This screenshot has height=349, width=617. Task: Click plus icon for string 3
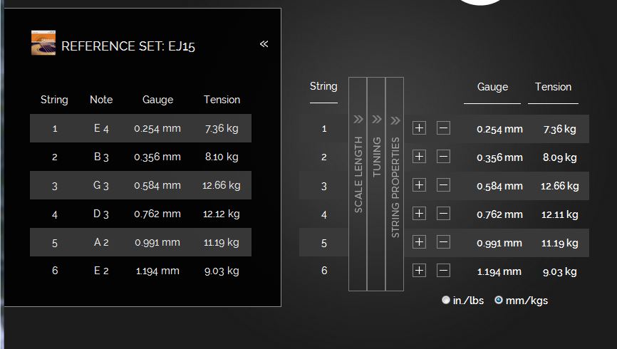click(x=419, y=185)
